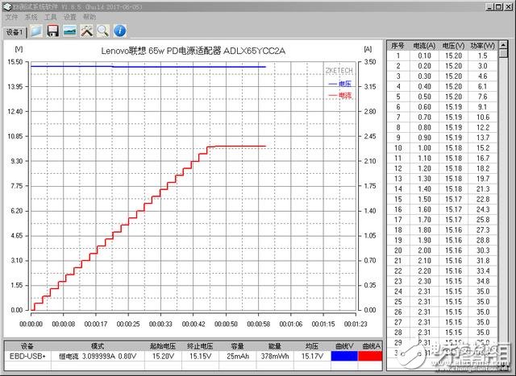Click the 电压(V) column header
The height and width of the screenshot is (376, 516).
(453, 46)
